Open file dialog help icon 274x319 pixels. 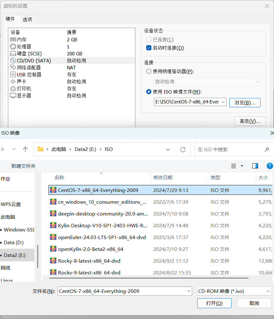point(270,166)
